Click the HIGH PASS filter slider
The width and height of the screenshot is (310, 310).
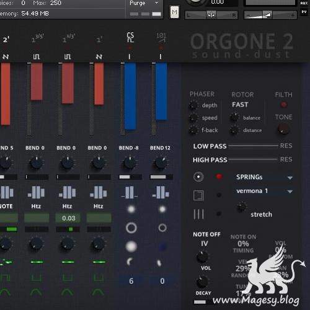(x=252, y=159)
